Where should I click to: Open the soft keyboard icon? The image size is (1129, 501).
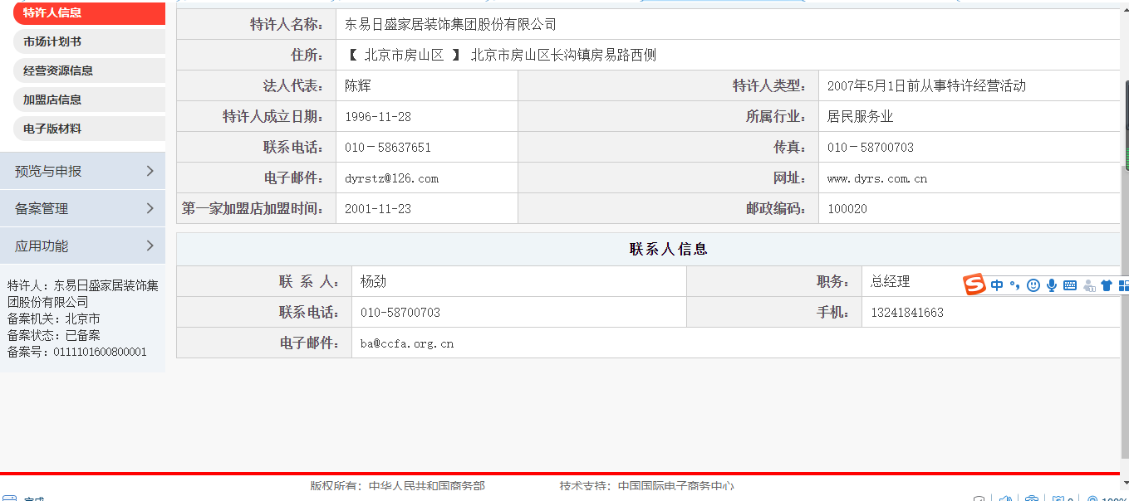[1070, 285]
